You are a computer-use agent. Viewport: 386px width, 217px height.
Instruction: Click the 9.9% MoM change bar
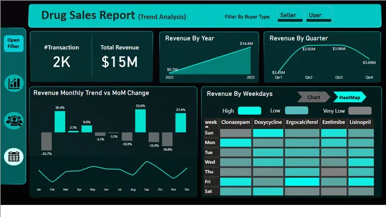click(87, 129)
